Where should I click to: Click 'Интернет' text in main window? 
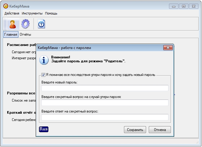pyautogui.click(x=24, y=58)
